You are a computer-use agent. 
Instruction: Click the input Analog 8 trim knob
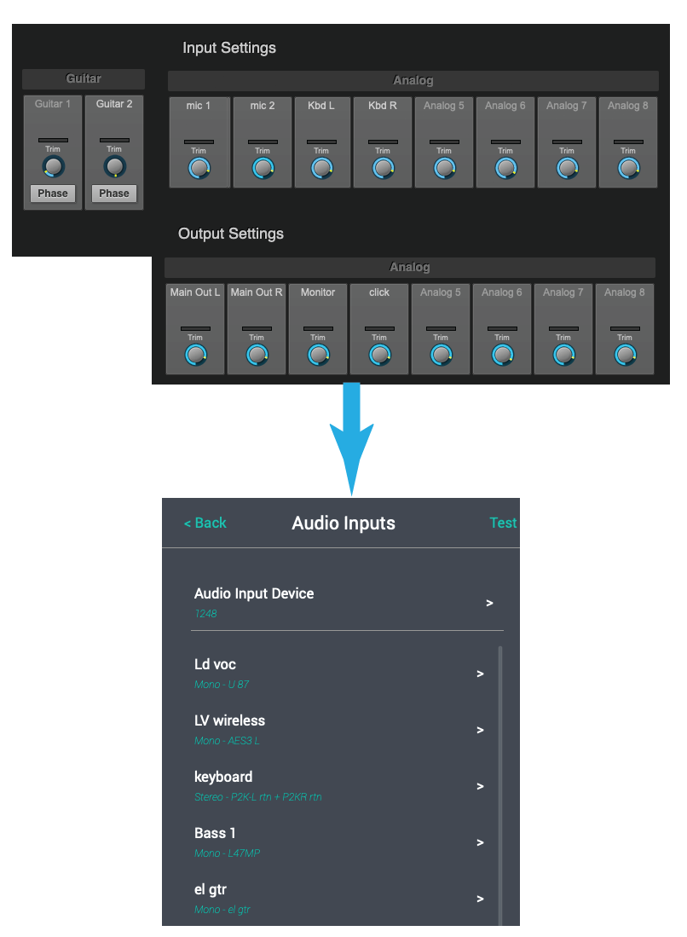(628, 169)
